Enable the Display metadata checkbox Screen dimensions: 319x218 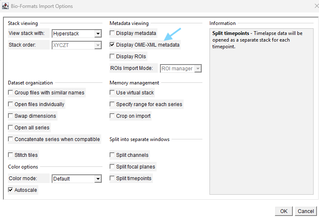click(x=112, y=33)
